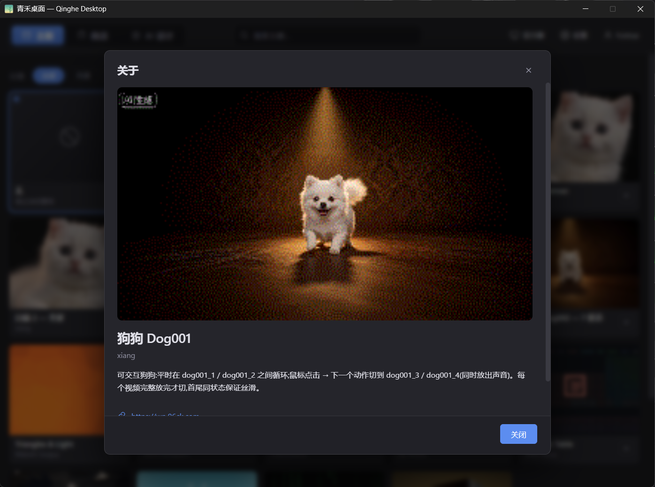Click the dog preview image in the dialog
Screen dimensions: 655x487
tap(325, 204)
